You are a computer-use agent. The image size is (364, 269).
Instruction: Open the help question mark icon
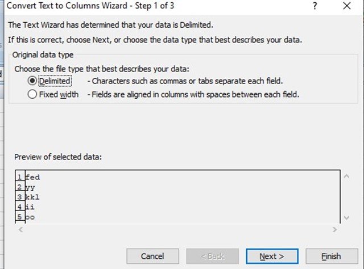pos(315,6)
